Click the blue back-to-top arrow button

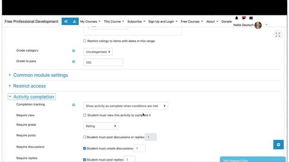click(279, 144)
